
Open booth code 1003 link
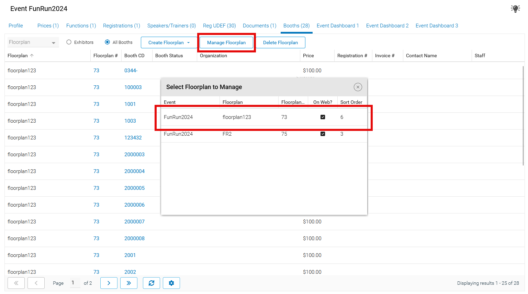130,121
